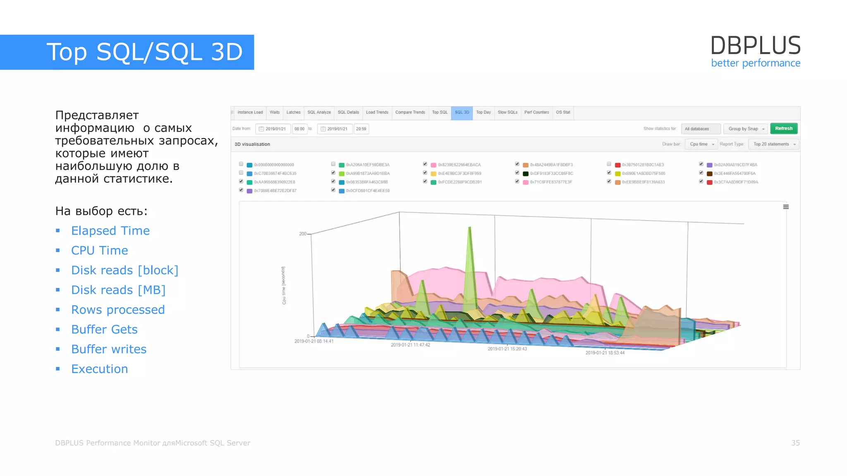This screenshot has width=847, height=476.
Task: Expand the Top 20 statements report type
Action: [774, 144]
